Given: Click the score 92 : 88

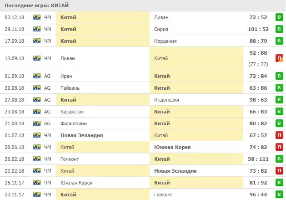Looking at the screenshot, I should tap(258, 53).
